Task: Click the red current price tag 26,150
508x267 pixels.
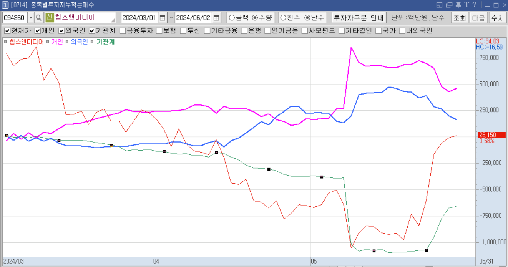Action: [491, 135]
